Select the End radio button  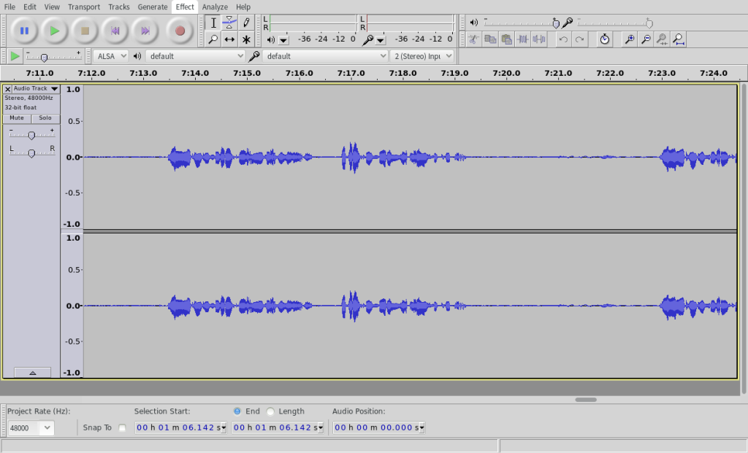pos(237,411)
